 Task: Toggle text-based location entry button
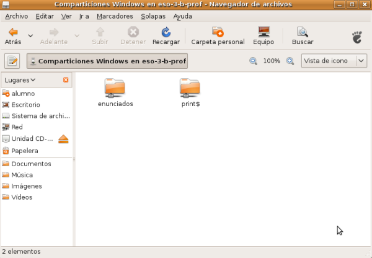click(12, 61)
